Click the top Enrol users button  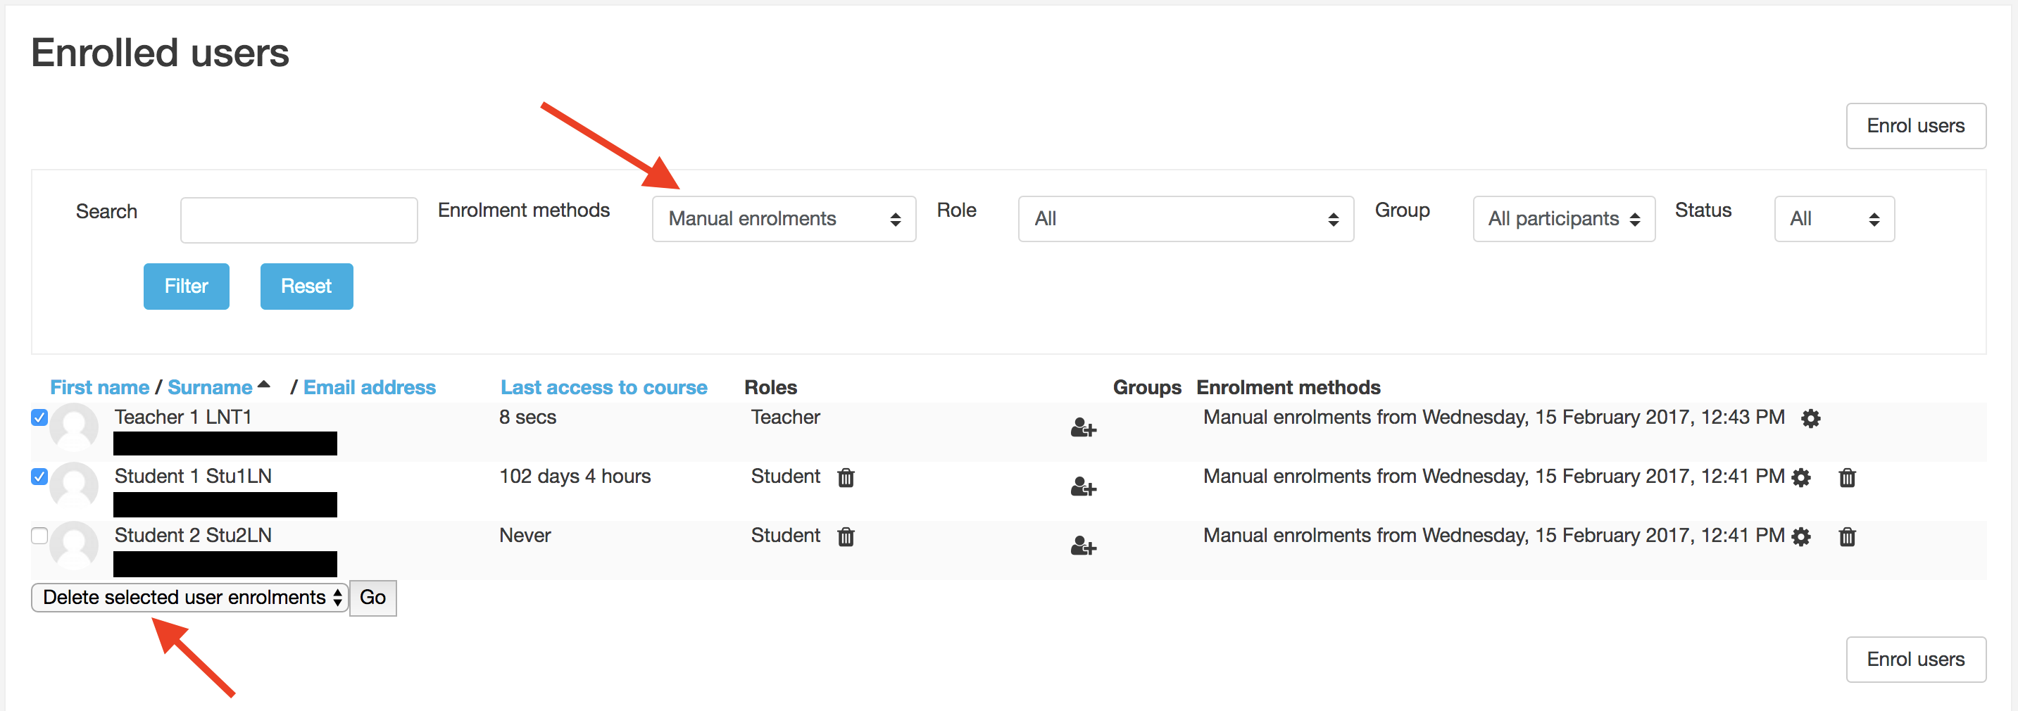1916,126
